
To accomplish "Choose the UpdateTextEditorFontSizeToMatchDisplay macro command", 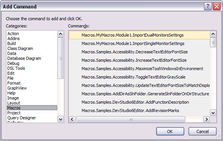I will tap(140, 85).
